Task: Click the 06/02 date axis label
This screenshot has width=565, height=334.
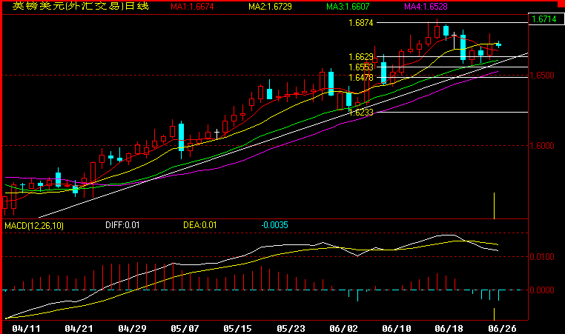Action: point(343,328)
